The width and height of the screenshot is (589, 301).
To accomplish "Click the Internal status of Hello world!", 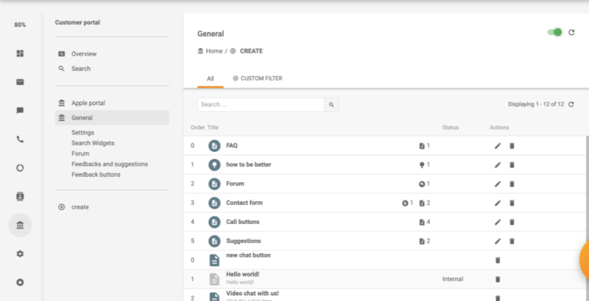I will click(453, 279).
